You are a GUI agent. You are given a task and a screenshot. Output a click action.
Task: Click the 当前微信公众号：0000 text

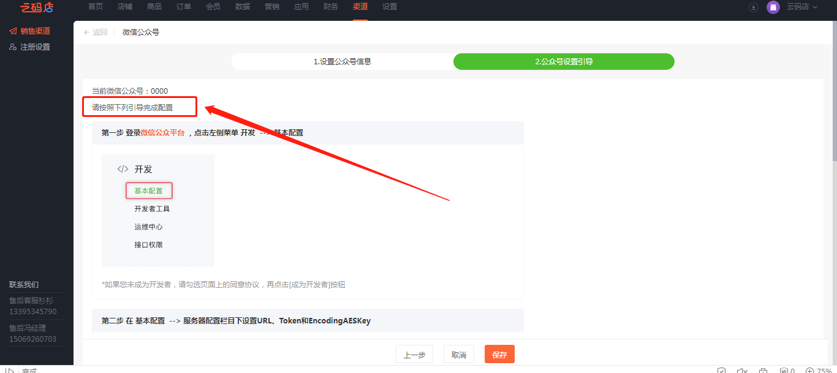click(x=130, y=91)
